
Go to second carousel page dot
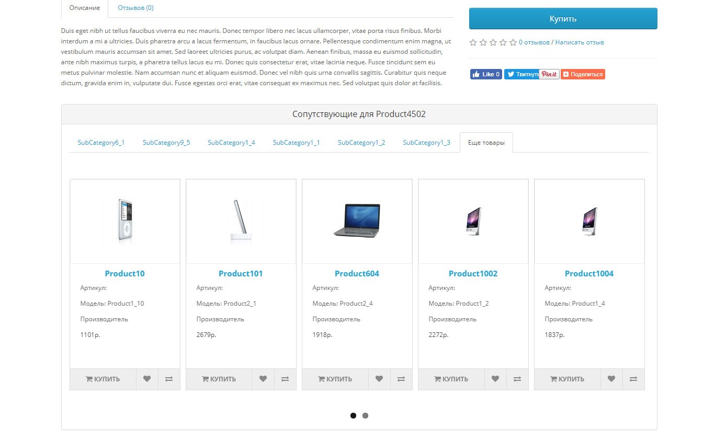coord(365,416)
